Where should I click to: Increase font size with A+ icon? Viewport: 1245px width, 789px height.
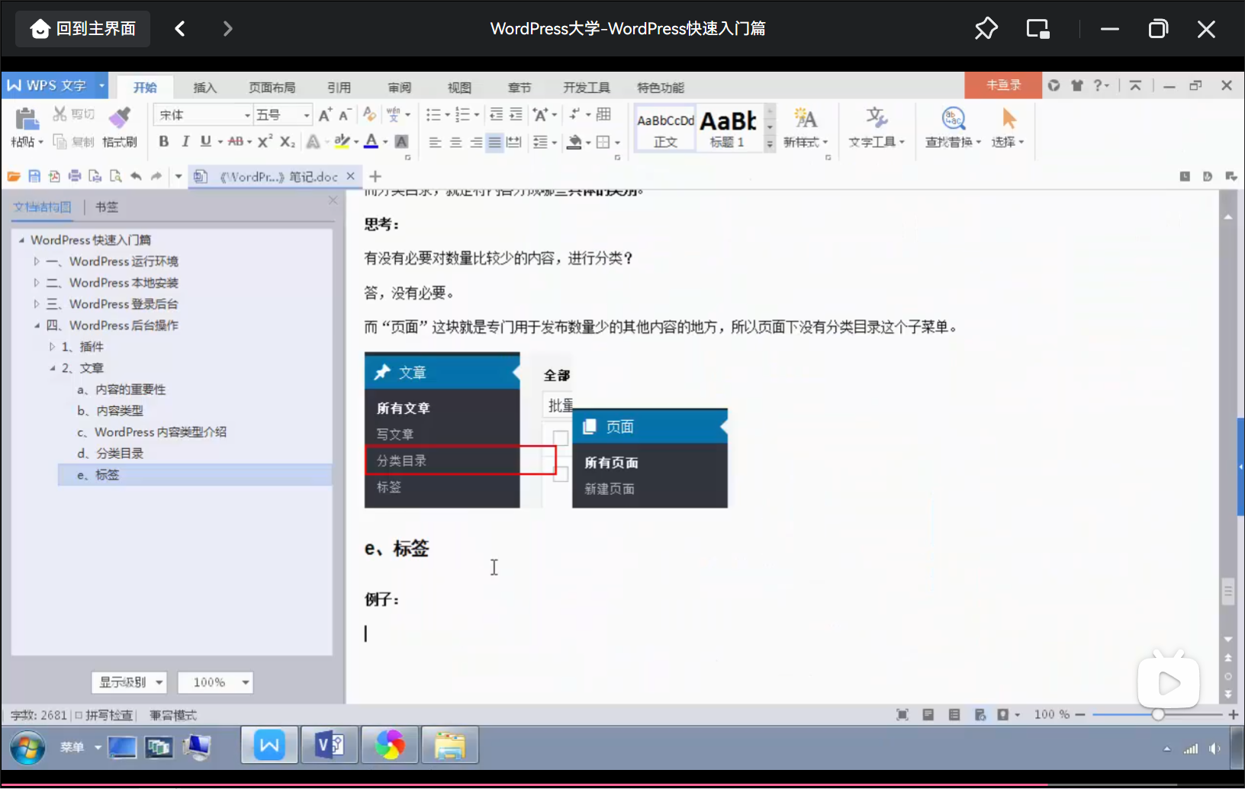(x=325, y=114)
